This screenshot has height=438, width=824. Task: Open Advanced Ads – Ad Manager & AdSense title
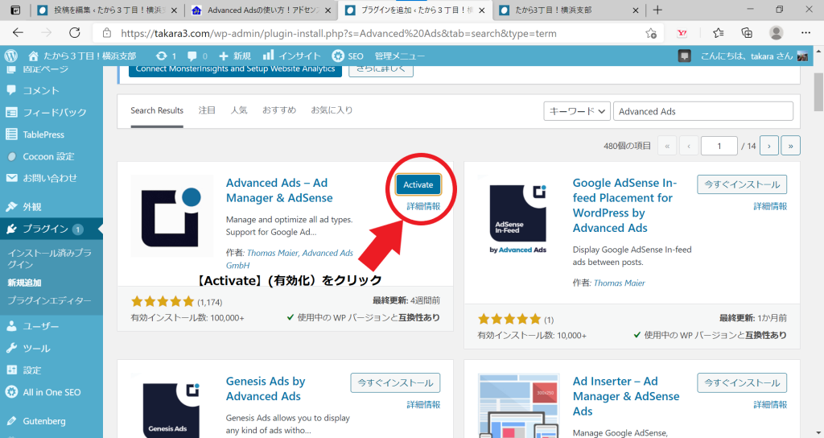279,190
